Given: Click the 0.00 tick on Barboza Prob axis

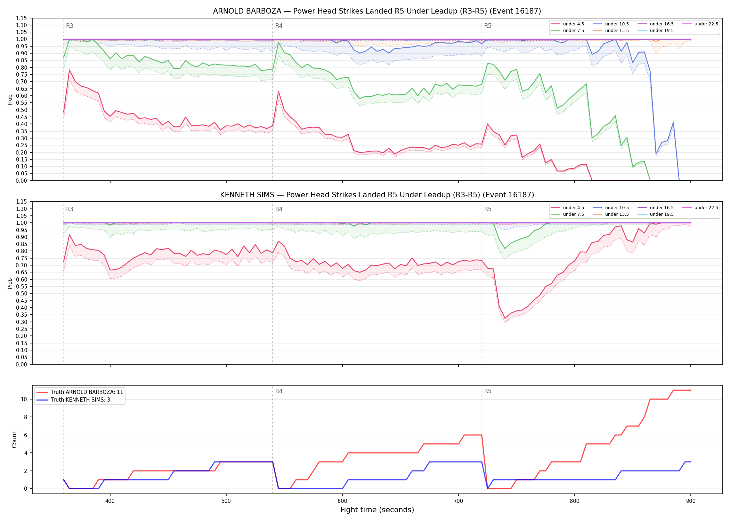Looking at the screenshot, I should point(22,181).
